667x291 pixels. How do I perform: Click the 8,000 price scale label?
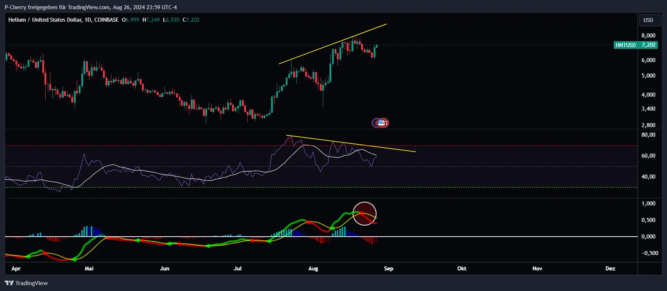point(648,36)
